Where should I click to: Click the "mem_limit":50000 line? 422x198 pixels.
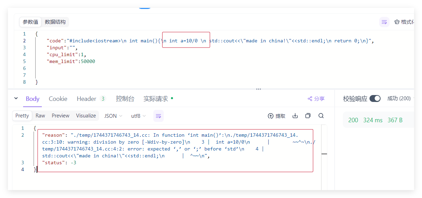point(71,61)
